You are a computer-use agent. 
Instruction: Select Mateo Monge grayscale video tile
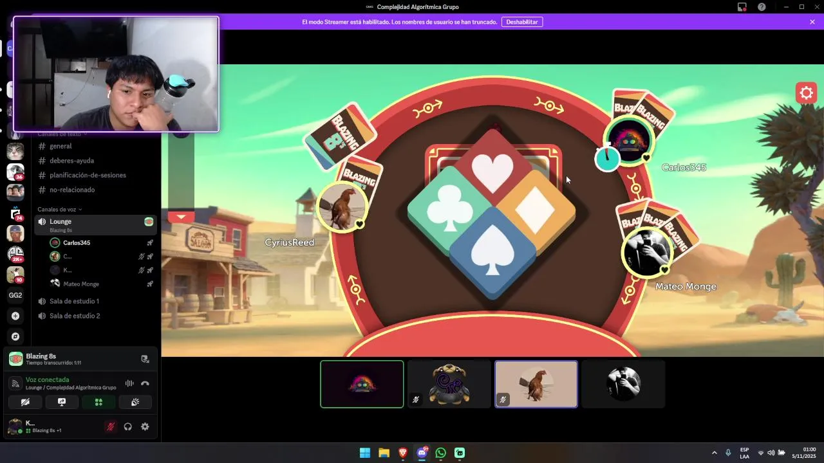[623, 384]
